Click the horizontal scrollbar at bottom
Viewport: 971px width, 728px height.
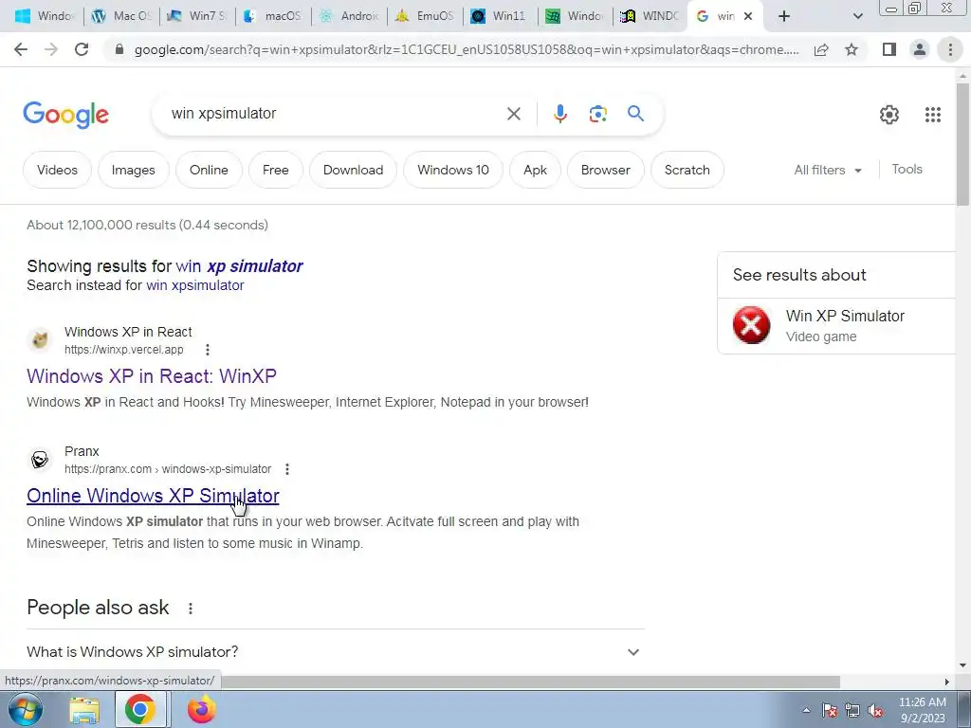[x=530, y=682]
